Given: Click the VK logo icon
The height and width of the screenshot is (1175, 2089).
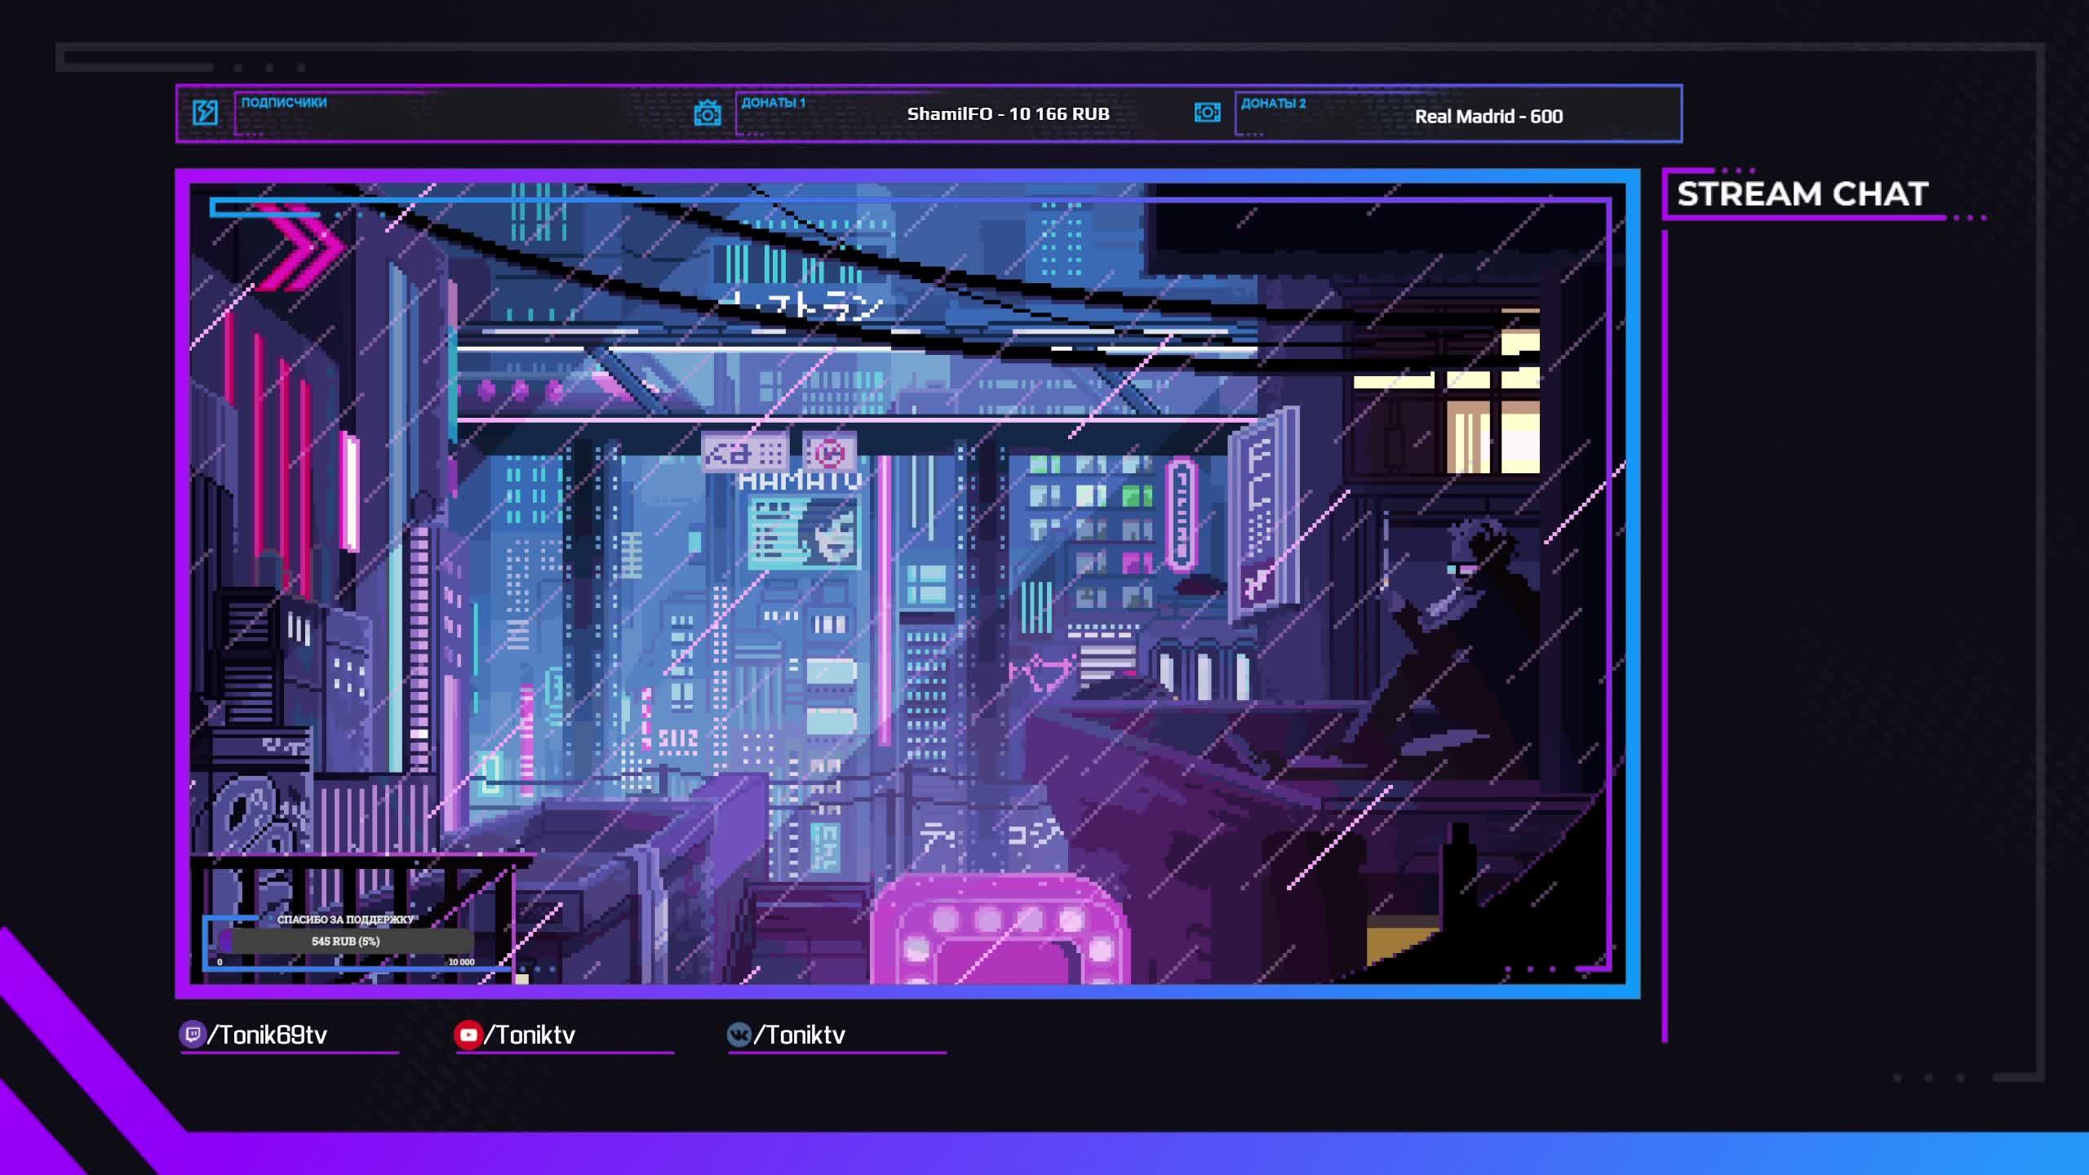Looking at the screenshot, I should [739, 1035].
